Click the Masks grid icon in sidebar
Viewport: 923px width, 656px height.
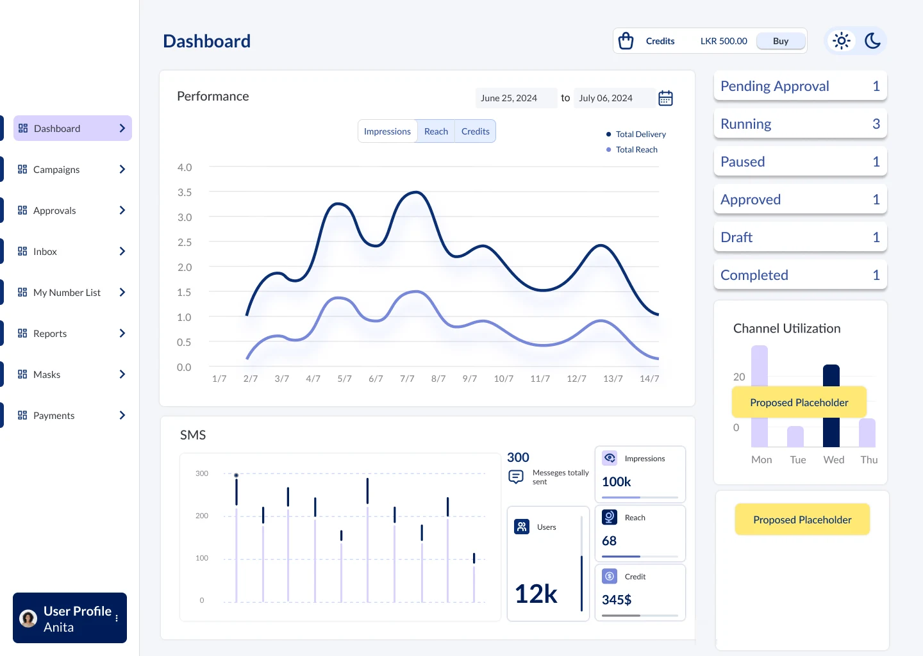(x=22, y=374)
